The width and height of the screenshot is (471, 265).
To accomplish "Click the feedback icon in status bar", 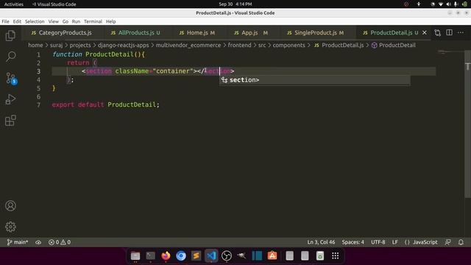I will [x=448, y=242].
